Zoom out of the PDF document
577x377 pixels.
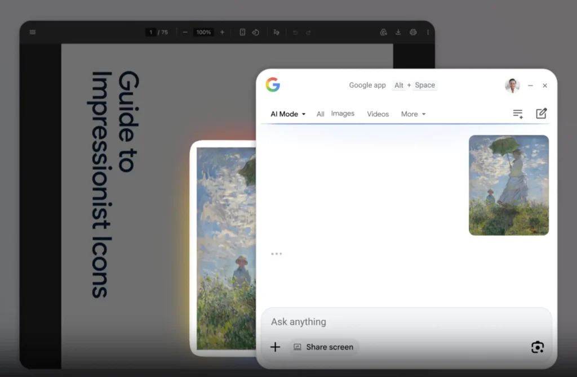click(185, 32)
